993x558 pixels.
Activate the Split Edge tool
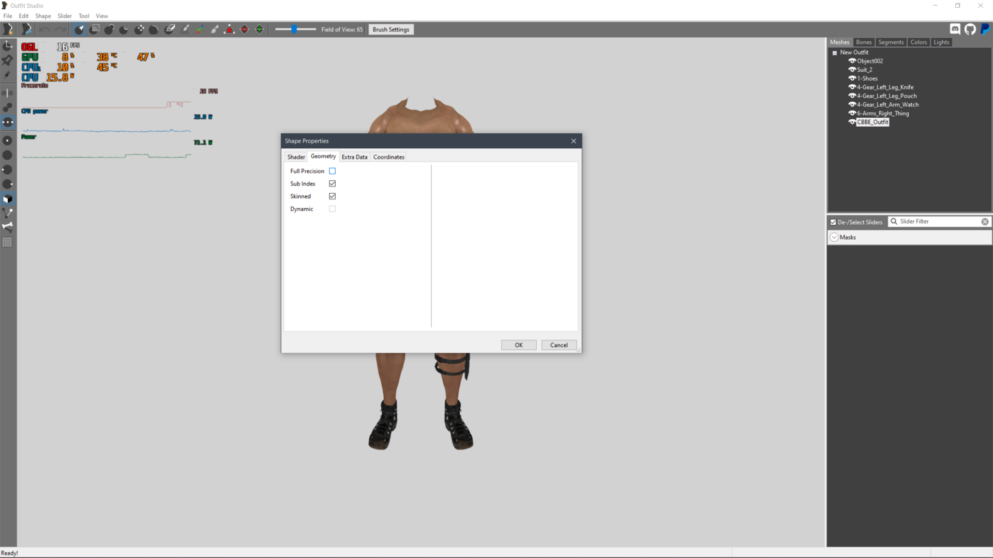tap(260, 29)
